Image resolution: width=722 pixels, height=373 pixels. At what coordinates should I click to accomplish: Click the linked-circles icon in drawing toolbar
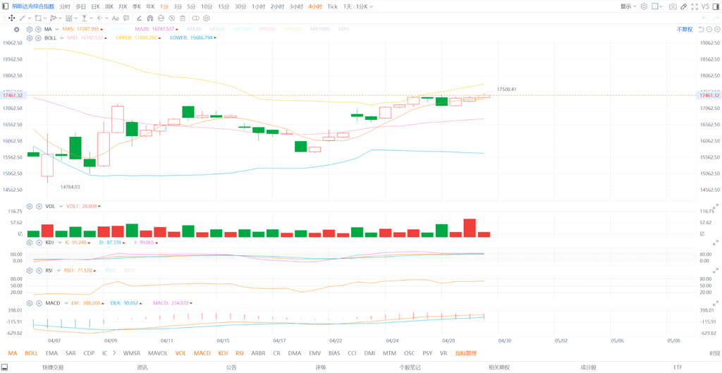pyautogui.click(x=195, y=18)
